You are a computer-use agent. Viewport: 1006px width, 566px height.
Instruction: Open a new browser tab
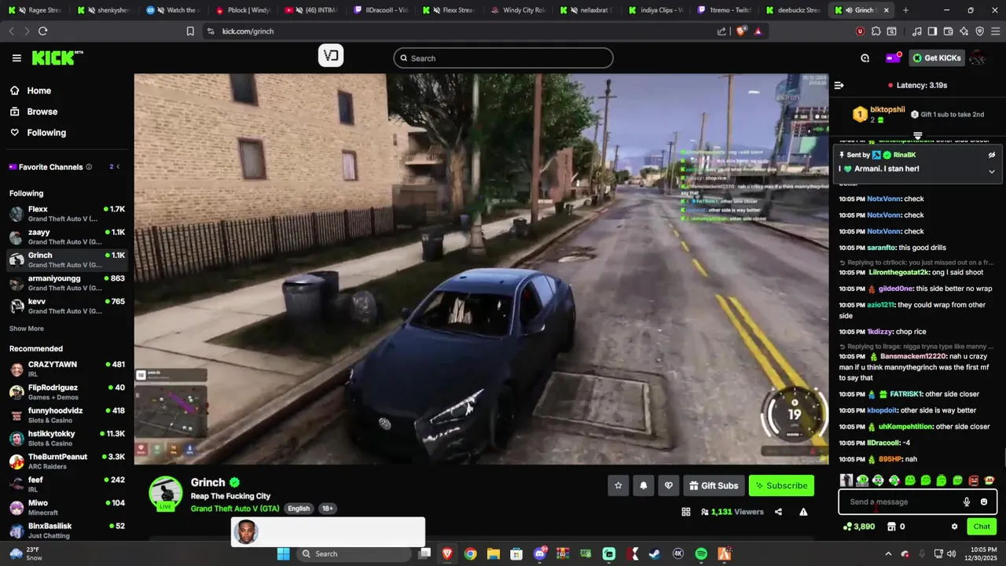coord(905,10)
